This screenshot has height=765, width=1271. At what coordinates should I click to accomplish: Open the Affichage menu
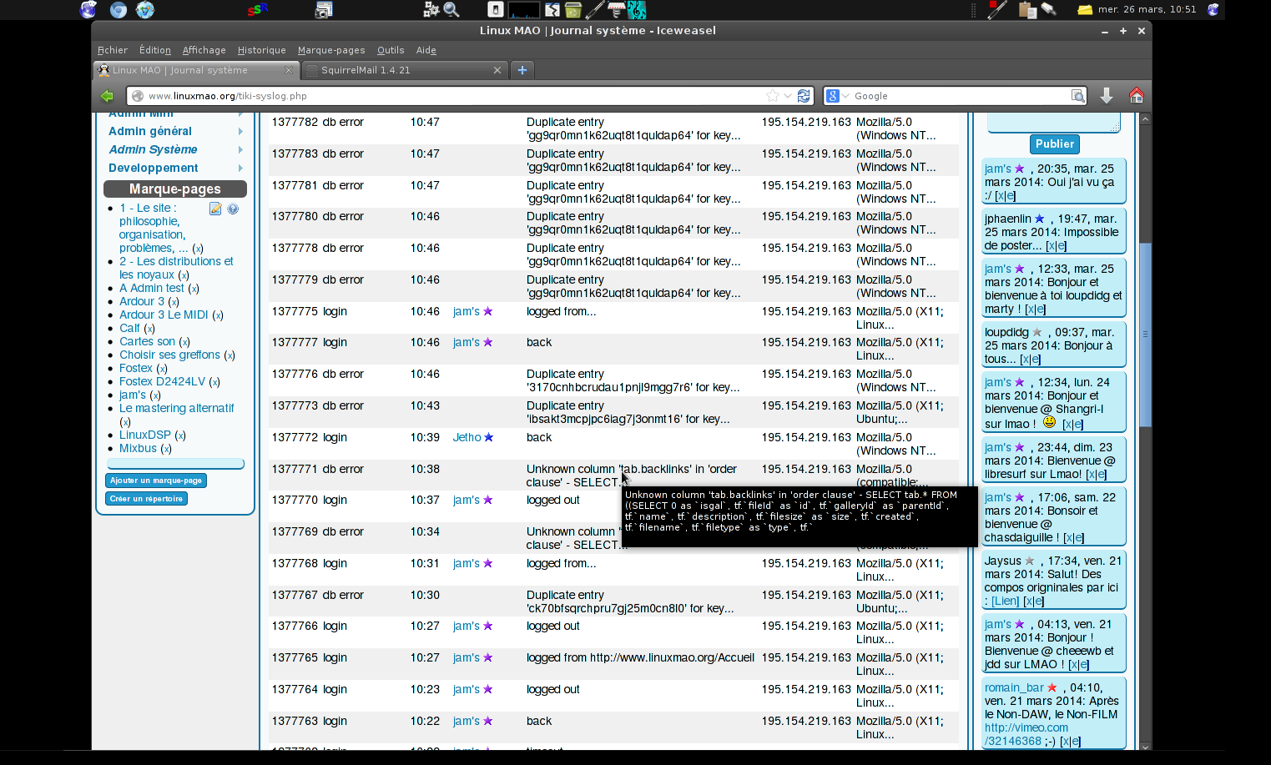click(204, 50)
